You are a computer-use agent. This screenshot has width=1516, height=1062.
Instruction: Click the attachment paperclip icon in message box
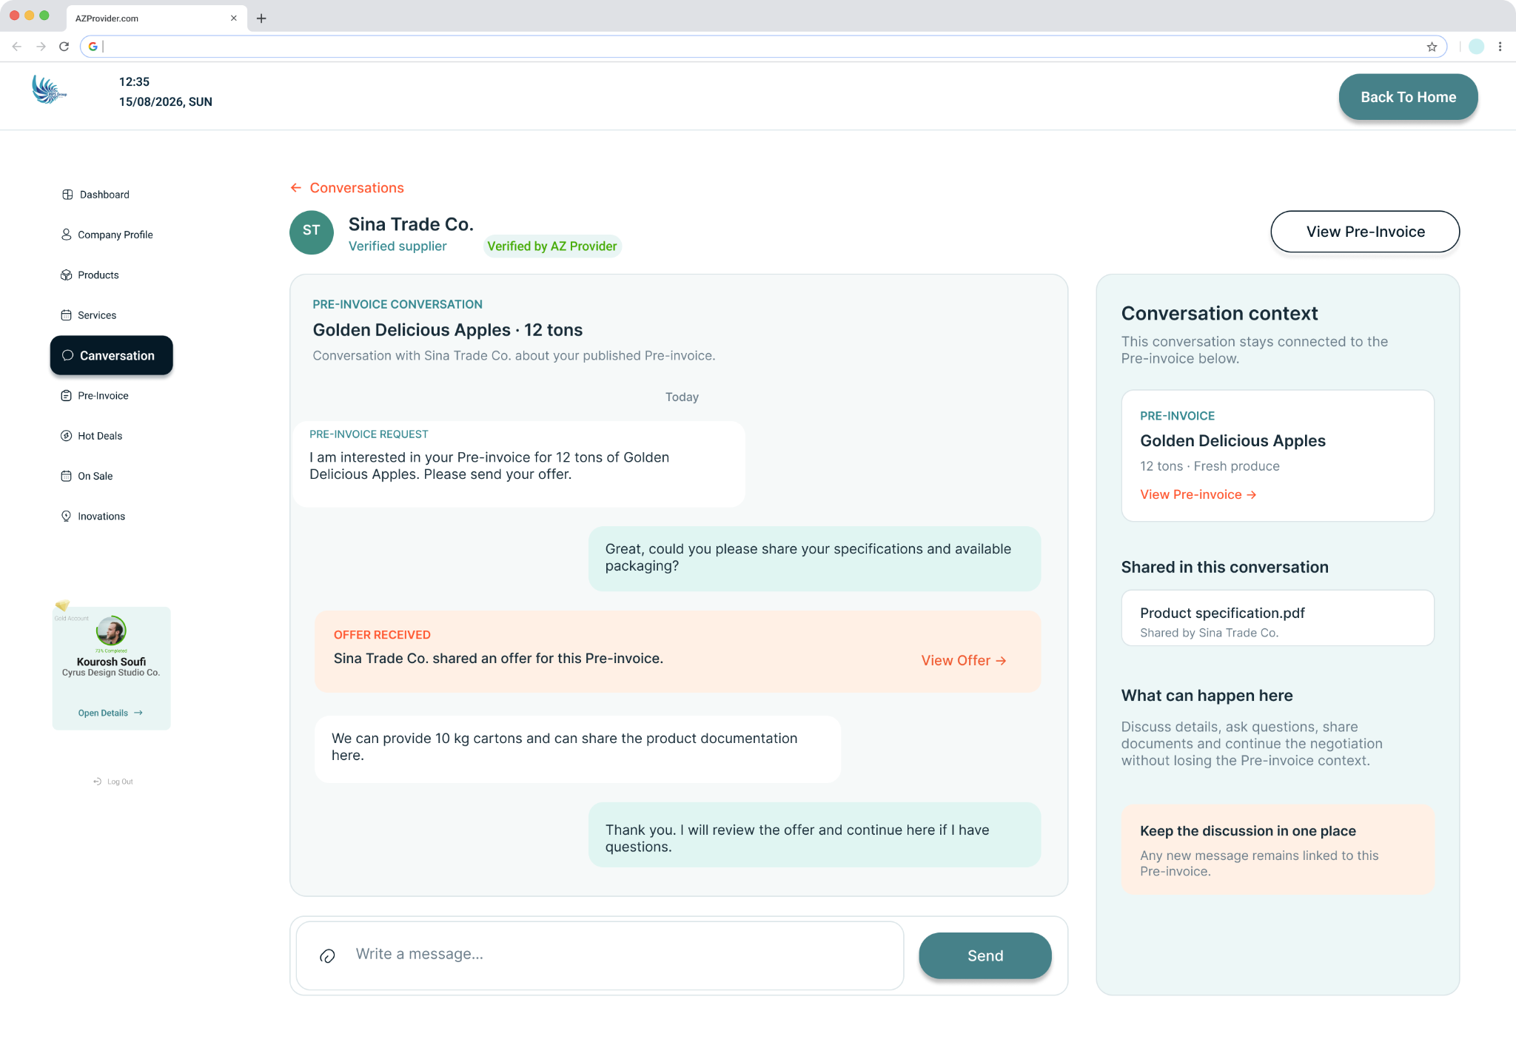point(327,955)
